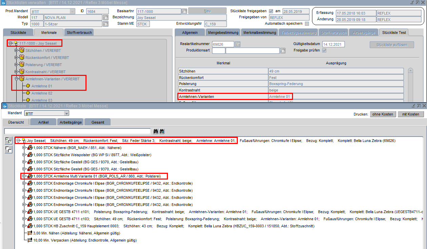Click the icon beside Realartikelnummer 69826

[x=238, y=44]
